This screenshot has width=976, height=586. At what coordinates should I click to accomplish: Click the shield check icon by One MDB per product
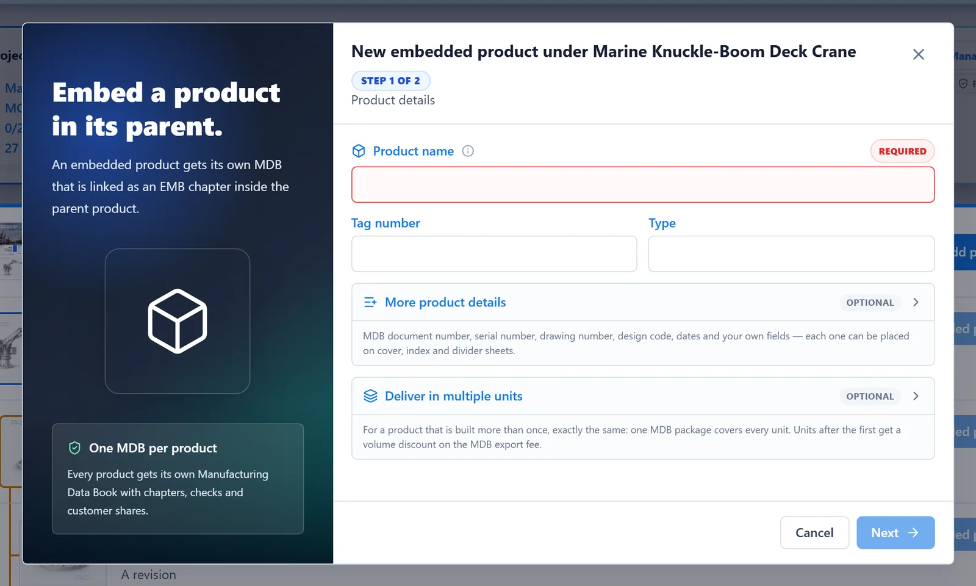point(74,448)
